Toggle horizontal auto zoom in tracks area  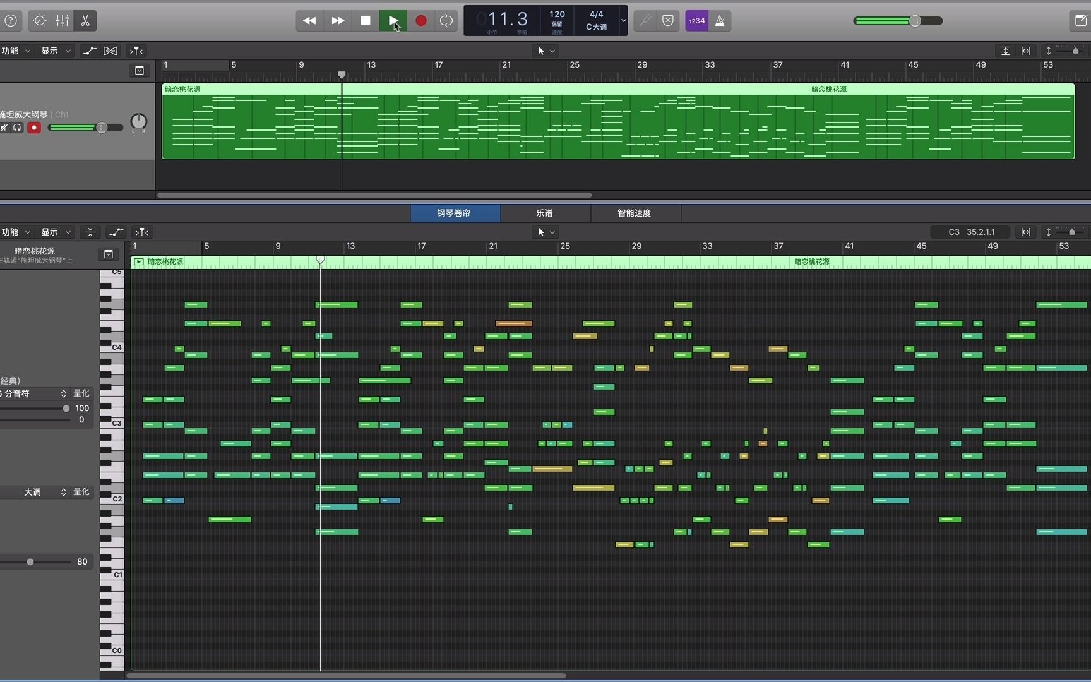click(1026, 51)
